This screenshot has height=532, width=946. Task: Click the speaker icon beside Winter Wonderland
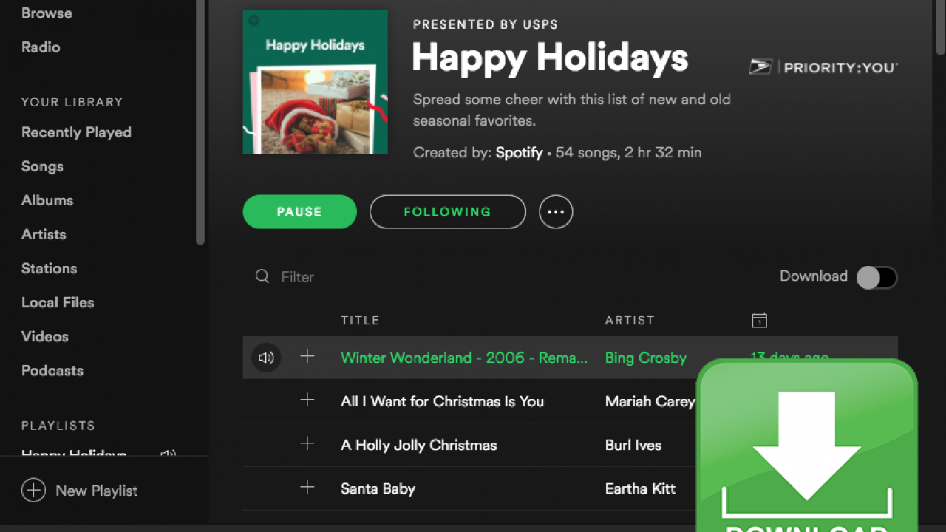[x=266, y=358]
